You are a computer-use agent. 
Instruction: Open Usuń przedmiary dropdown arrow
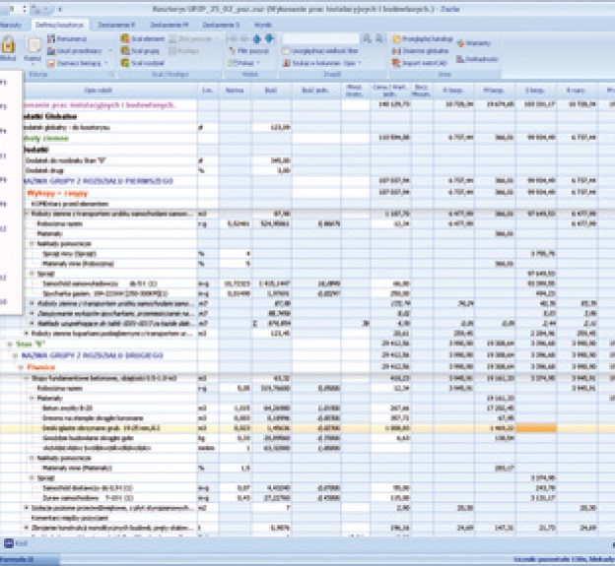[110, 51]
